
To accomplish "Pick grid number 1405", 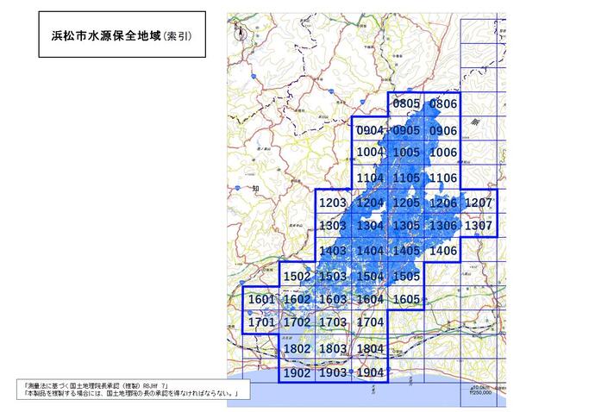I will point(406,250).
